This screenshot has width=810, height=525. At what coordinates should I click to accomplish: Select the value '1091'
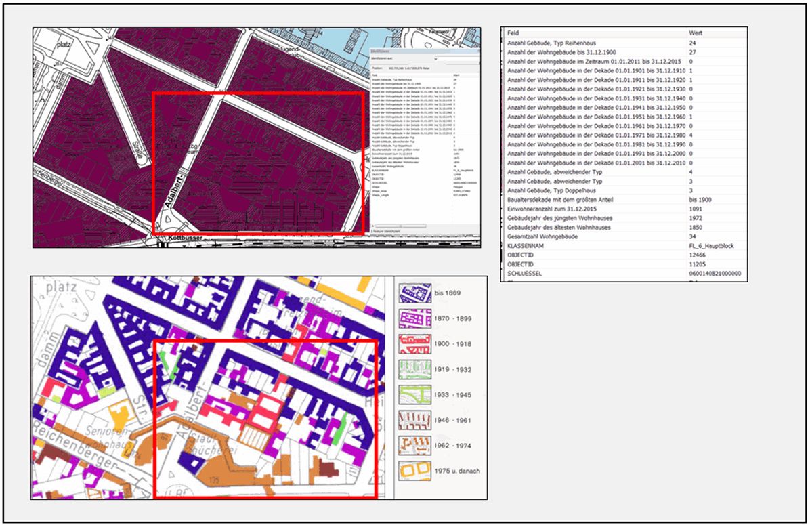[696, 209]
